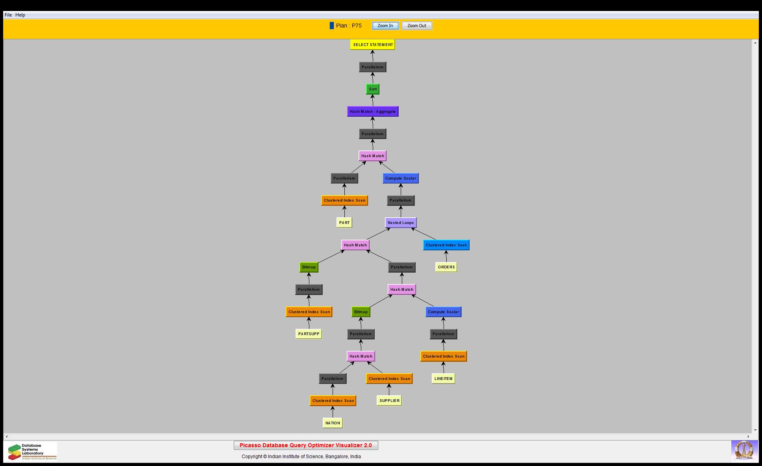Screen dimensions: 762x466
Task: Open the Help menu
Action: (x=20, y=15)
